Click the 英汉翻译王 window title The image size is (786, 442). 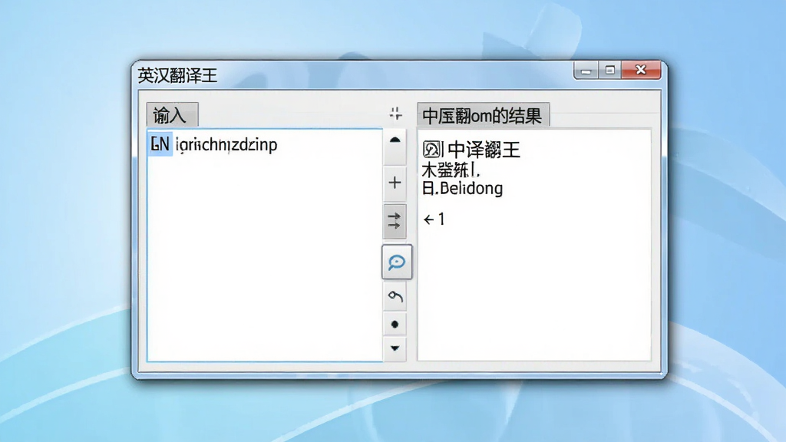pos(177,76)
